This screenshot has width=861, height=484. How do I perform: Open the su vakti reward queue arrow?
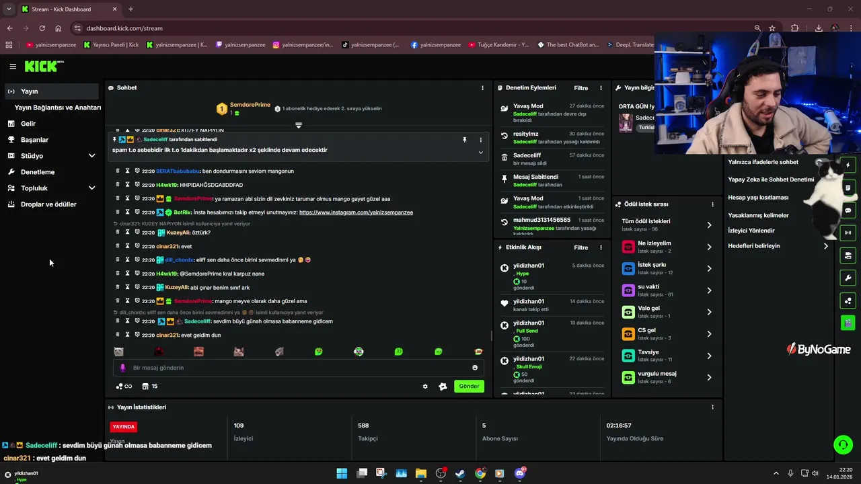(709, 290)
